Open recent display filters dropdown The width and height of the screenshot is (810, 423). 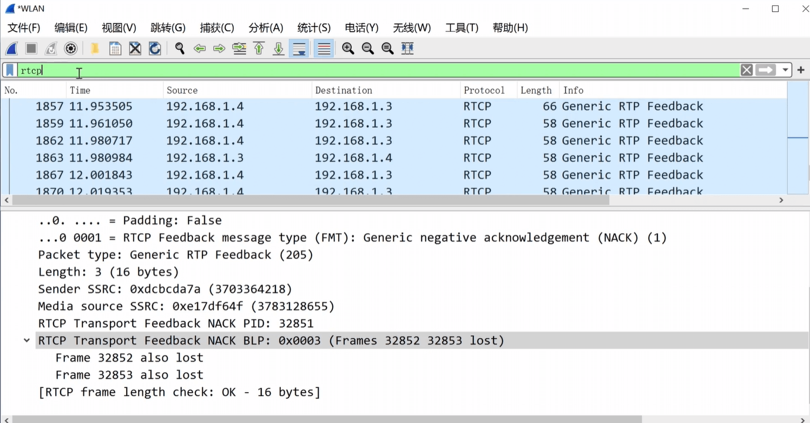tap(785, 70)
